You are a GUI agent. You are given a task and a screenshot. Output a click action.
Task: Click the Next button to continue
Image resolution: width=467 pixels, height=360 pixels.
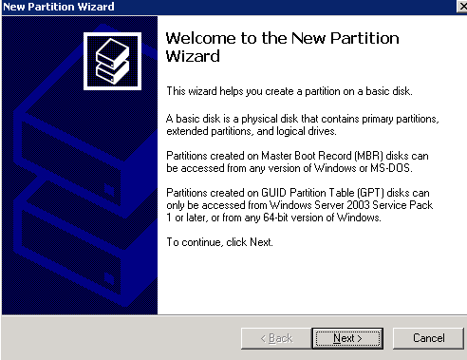347,338
